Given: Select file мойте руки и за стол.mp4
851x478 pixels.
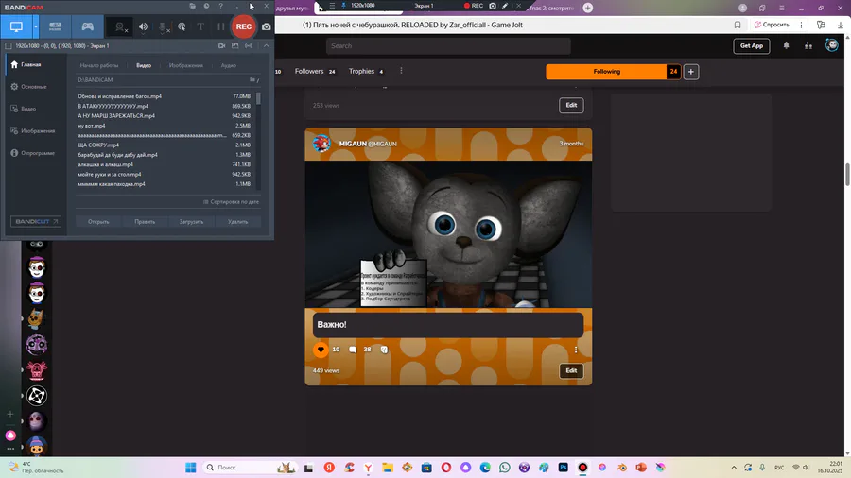Looking at the screenshot, I should (165, 175).
